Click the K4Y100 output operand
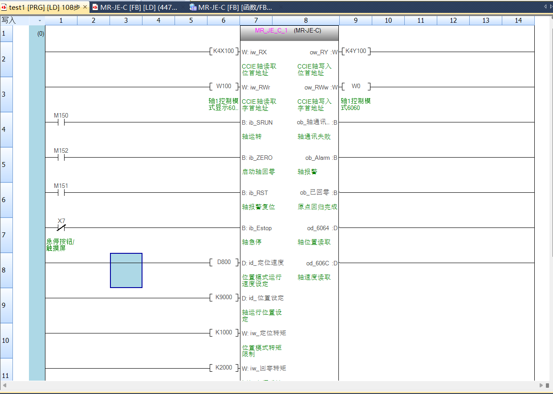The height and width of the screenshot is (394, 553). pos(356,51)
